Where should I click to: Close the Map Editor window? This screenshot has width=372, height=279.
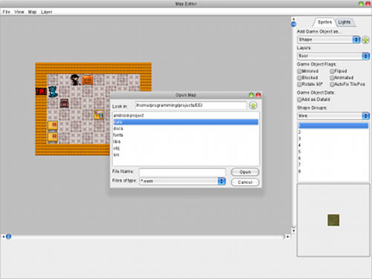(368, 4)
